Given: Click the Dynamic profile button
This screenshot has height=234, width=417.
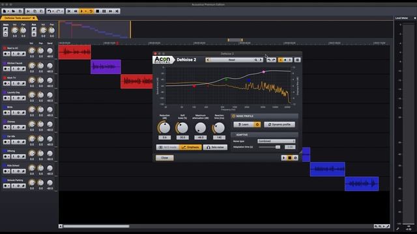Looking at the screenshot, I should [280, 124].
